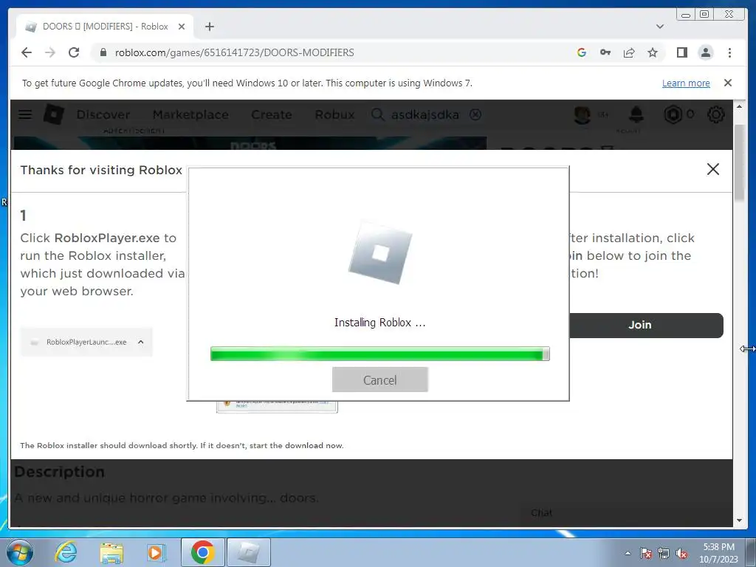
Task: Click the forward navigation arrow
Action: tap(50, 52)
